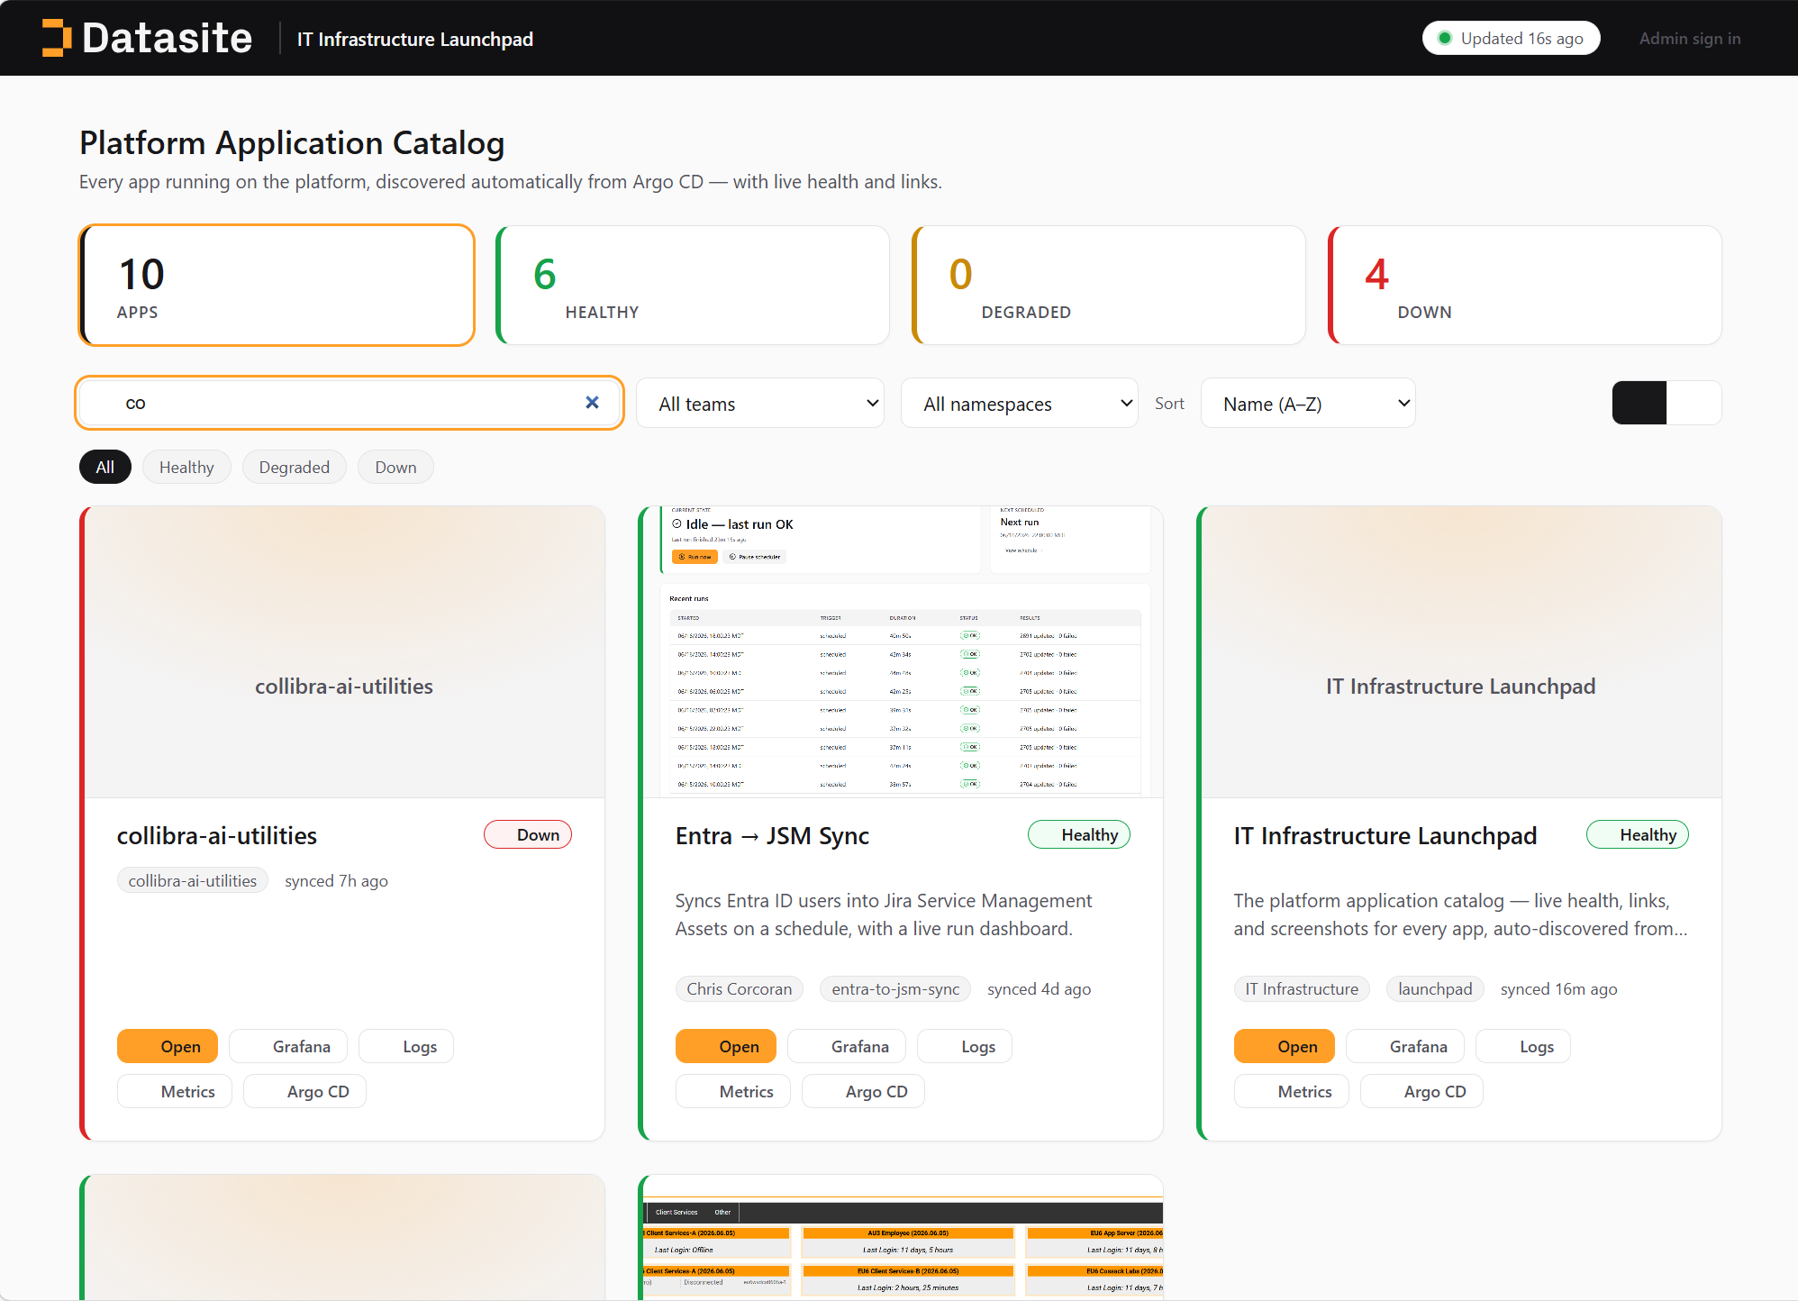View Metrics for IT Infrastructure Launchpad
The image size is (1798, 1301).
[1292, 1091]
